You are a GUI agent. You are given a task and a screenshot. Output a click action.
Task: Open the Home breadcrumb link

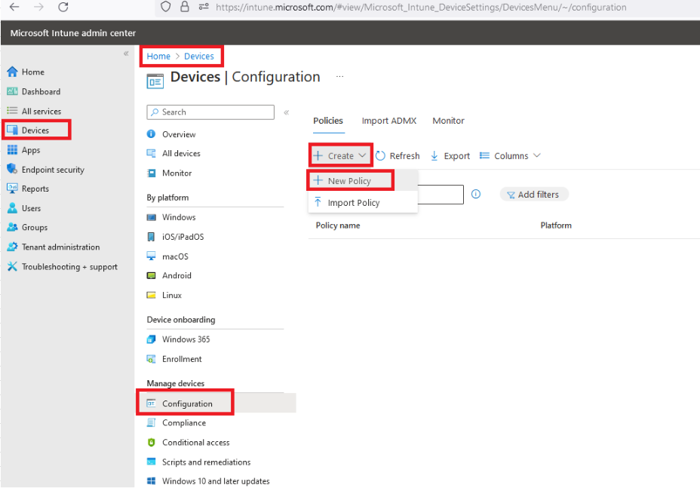[158, 56]
